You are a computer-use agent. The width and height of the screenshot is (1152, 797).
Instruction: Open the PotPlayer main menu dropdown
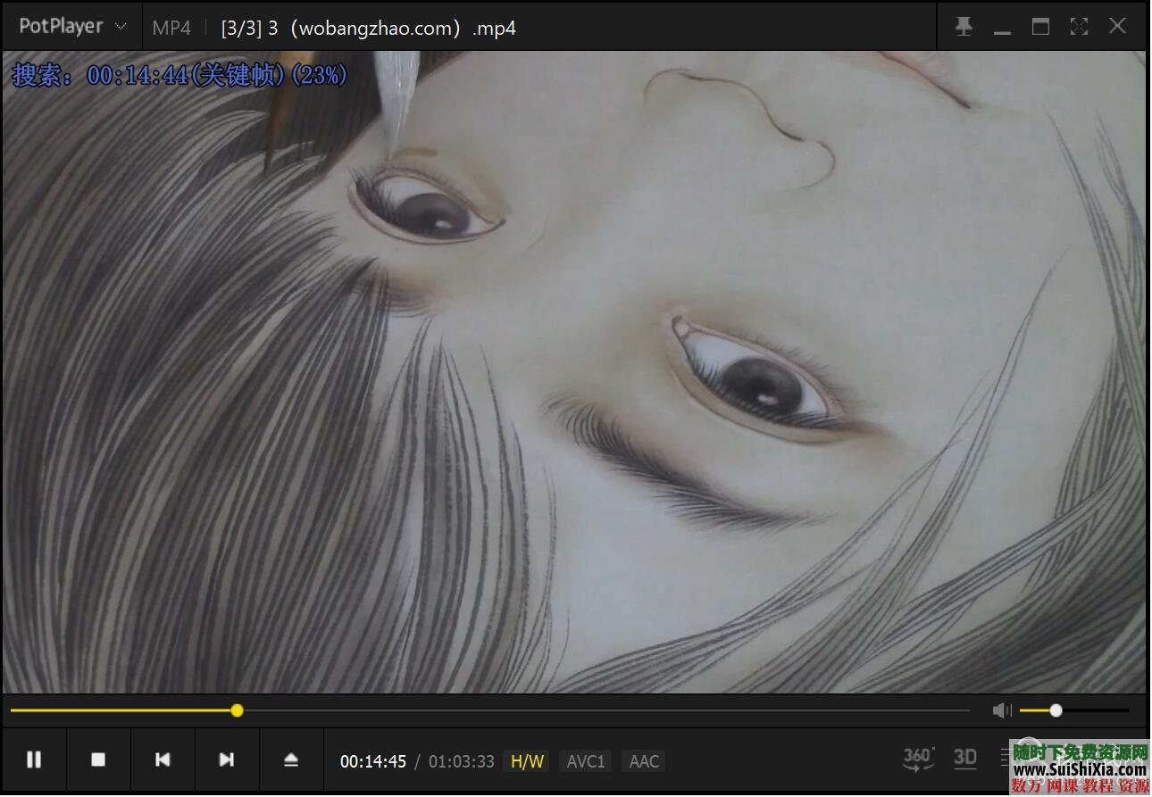(x=71, y=27)
